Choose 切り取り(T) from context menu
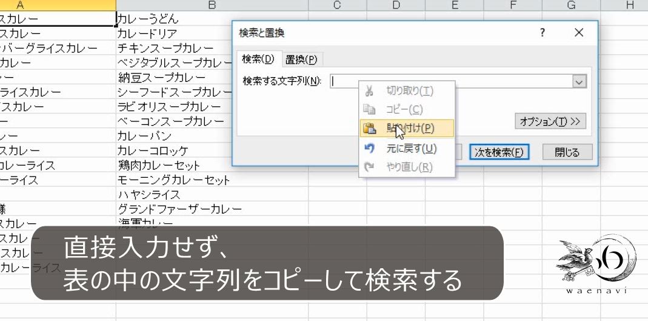Screen dimensions: 648x321 pos(407,91)
